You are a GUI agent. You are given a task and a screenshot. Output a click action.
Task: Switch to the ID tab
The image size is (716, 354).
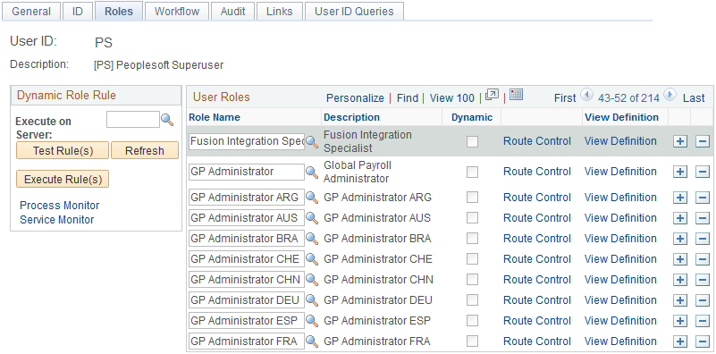[x=78, y=12]
